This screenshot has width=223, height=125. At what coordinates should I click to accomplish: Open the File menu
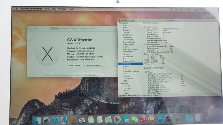point(47,9)
